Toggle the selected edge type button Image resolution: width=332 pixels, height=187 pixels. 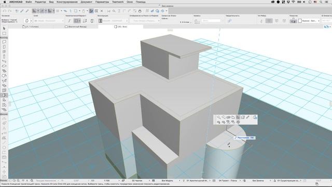click(269, 21)
